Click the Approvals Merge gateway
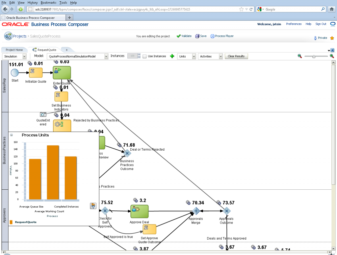This screenshot has width=337, height=255. (196, 211)
